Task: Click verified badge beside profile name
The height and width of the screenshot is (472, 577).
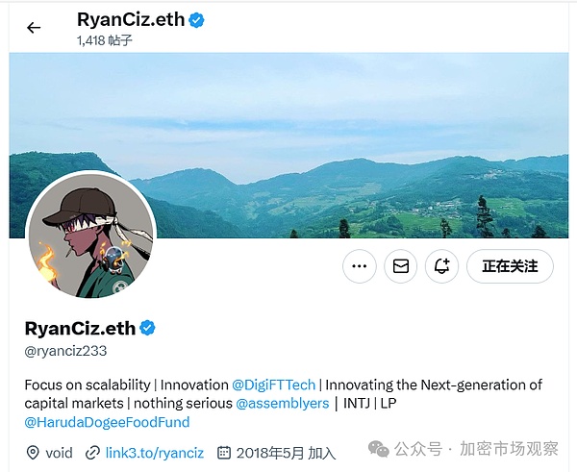Action: tap(147, 328)
